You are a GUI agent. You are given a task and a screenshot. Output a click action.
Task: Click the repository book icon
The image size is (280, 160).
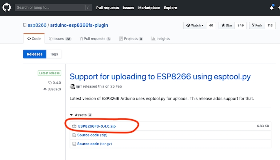[x=25, y=25]
